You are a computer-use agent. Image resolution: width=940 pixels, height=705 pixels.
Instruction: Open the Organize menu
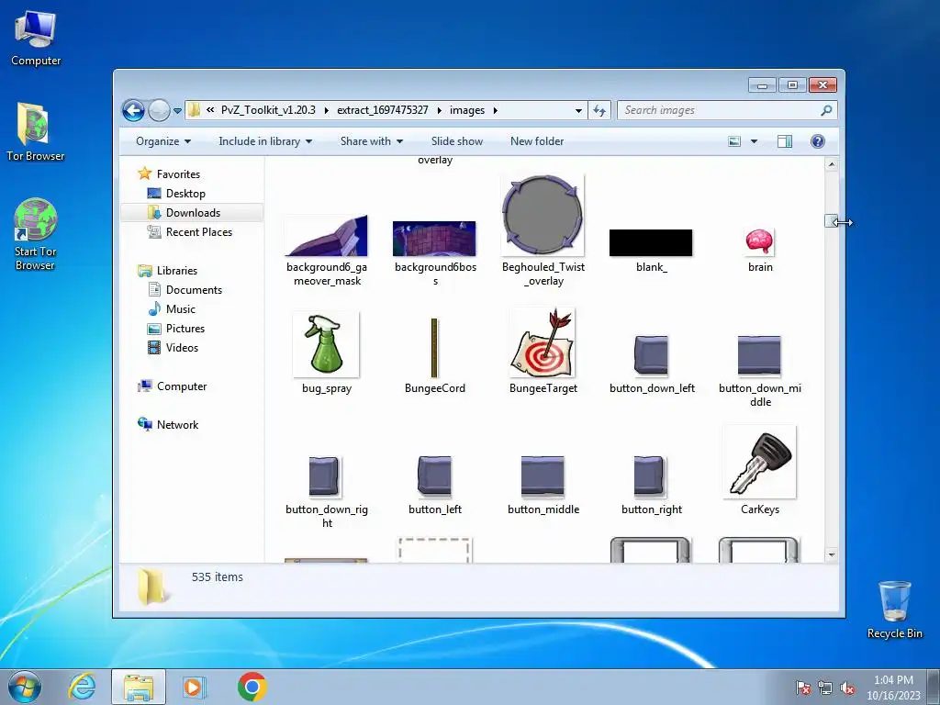[x=163, y=141]
